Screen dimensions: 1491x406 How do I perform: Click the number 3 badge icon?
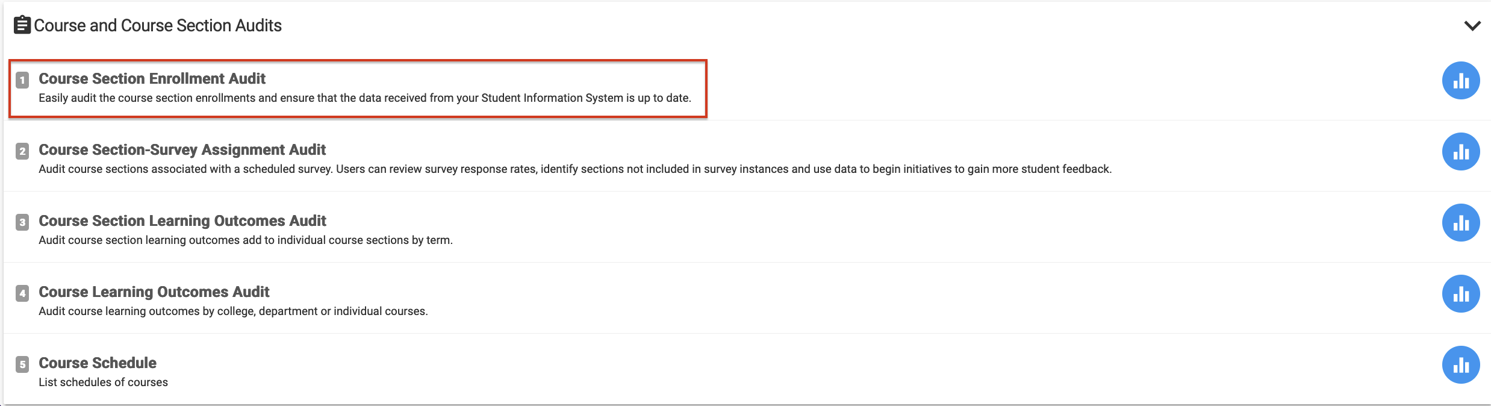(x=22, y=222)
